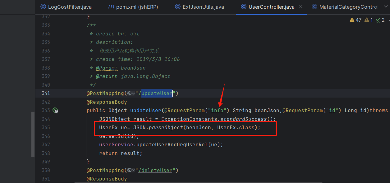
Task: Click the updateUser method name on line 343
Action: (146, 110)
